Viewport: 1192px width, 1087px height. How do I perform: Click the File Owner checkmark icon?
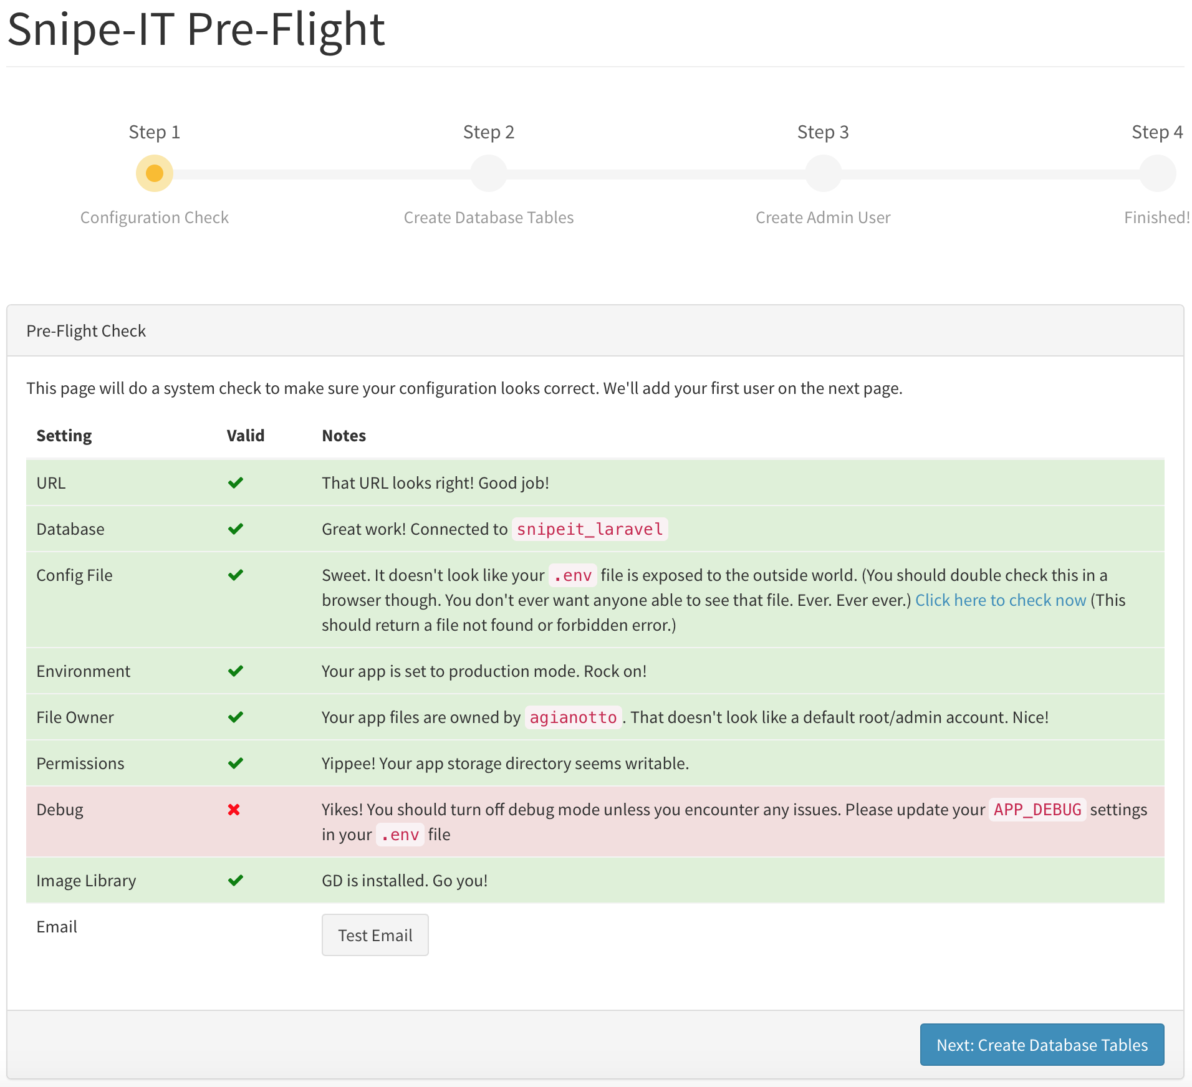235,717
